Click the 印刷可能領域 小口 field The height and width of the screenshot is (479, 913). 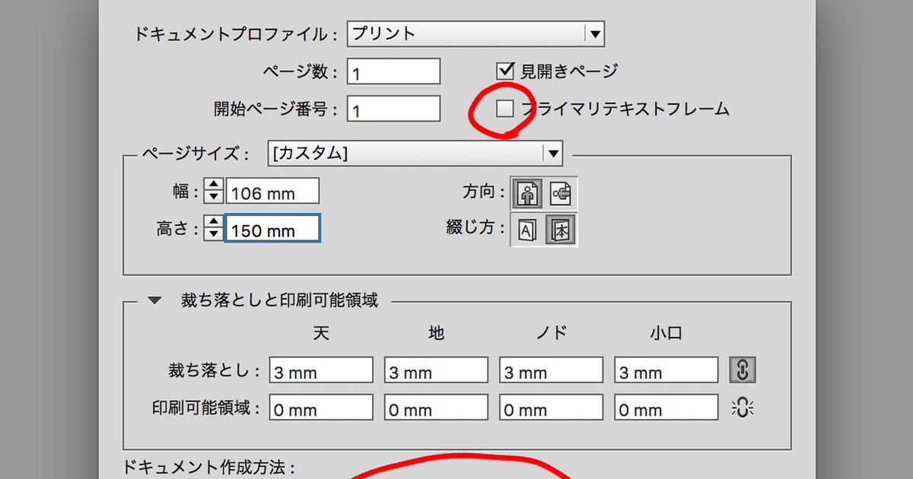click(666, 409)
